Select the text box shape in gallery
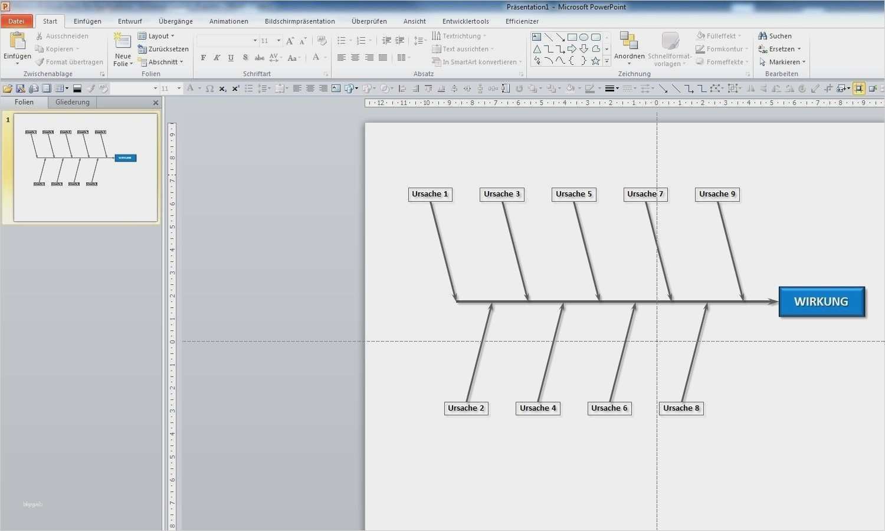The image size is (885, 531). pos(537,37)
